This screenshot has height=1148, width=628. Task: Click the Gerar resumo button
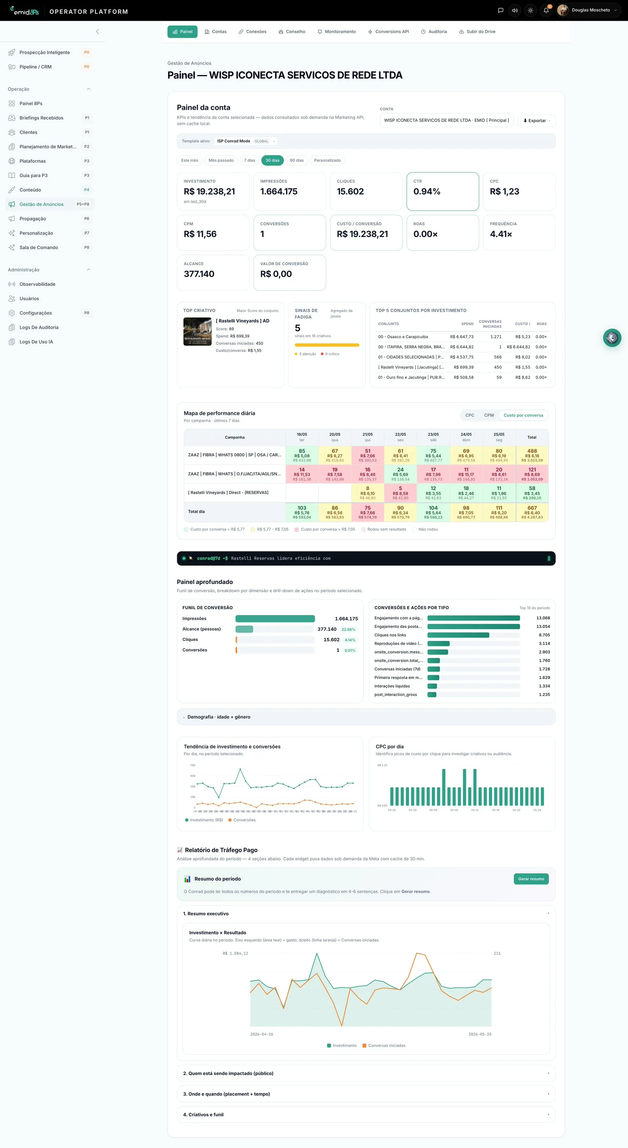[531, 879]
